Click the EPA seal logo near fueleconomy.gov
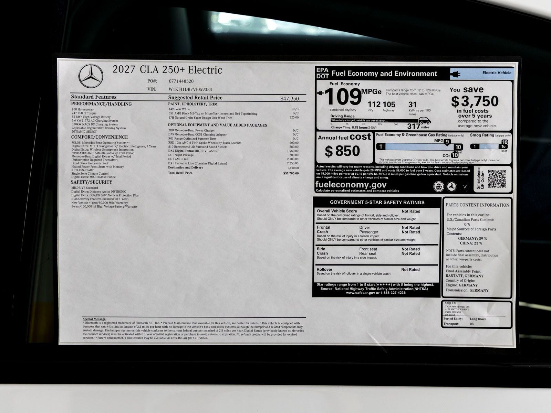 click(438, 186)
